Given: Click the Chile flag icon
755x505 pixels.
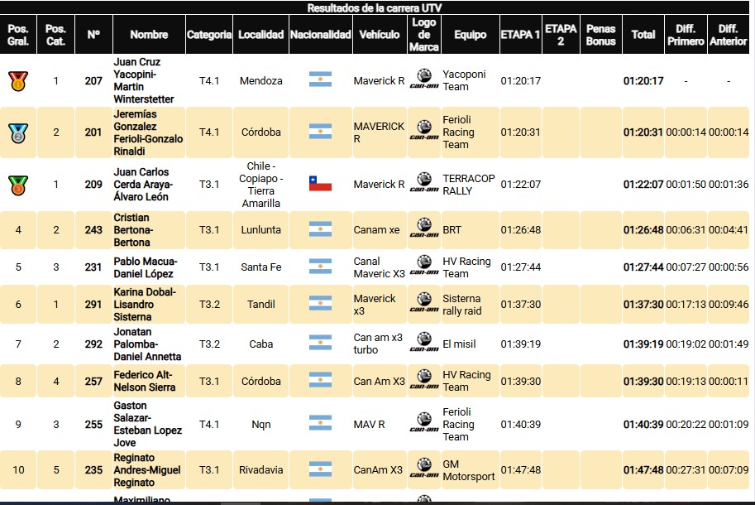Looking at the screenshot, I should 320,184.
